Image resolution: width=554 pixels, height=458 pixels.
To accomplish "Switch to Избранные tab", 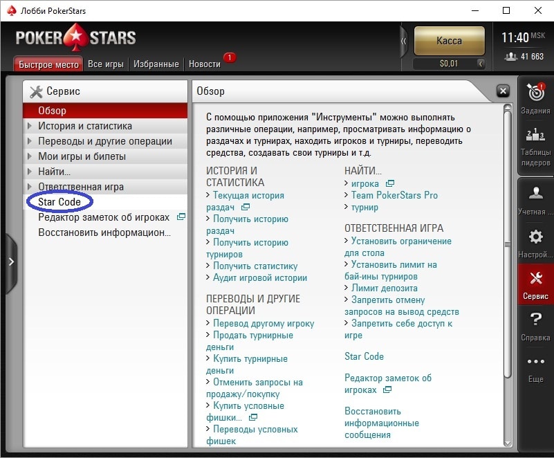I will tap(156, 64).
